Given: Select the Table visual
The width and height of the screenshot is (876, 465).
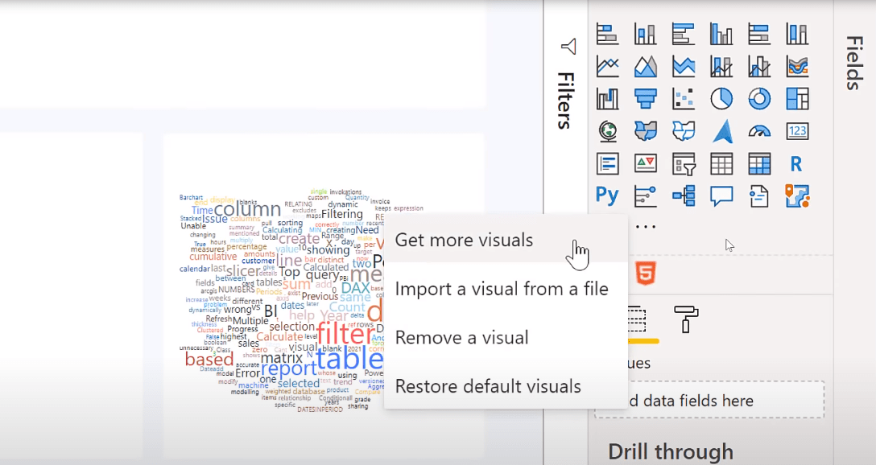Looking at the screenshot, I should pyautogui.click(x=721, y=163).
